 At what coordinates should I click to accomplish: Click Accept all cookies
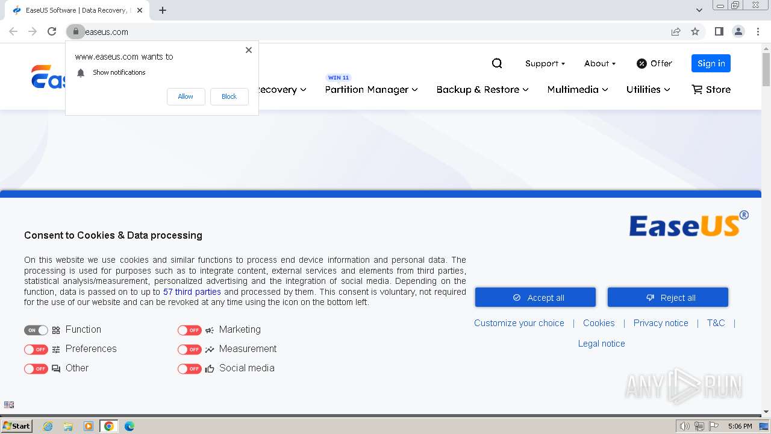click(x=535, y=297)
